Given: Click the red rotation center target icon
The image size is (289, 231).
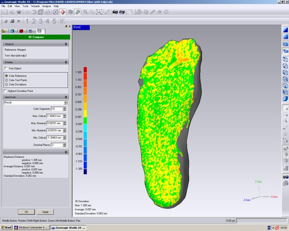Looking at the screenshot, I should (x=63, y=12).
